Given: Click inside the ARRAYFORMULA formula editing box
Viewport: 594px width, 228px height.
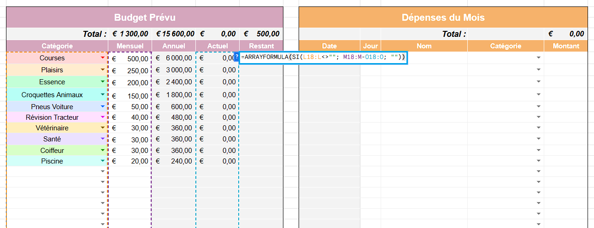Looking at the screenshot, I should [323, 58].
